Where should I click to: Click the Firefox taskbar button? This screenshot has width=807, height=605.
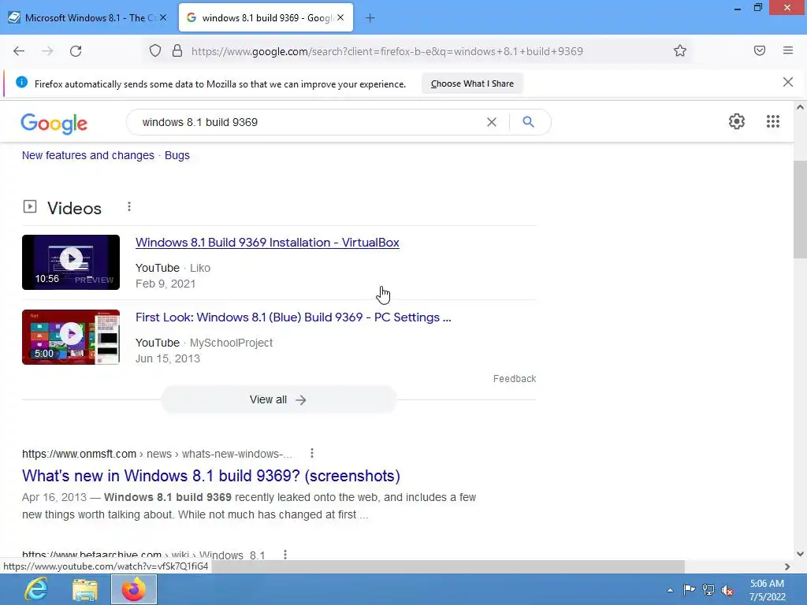pos(134,589)
